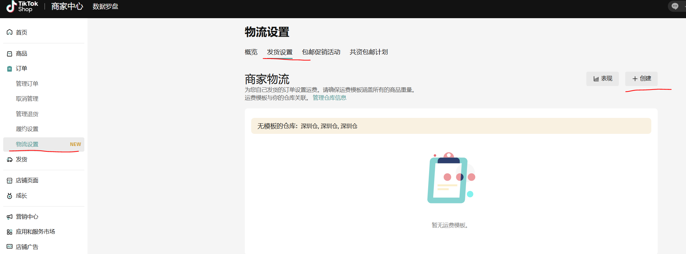The image size is (686, 254).
Task: Switch to the 概览 tab
Action: [251, 52]
